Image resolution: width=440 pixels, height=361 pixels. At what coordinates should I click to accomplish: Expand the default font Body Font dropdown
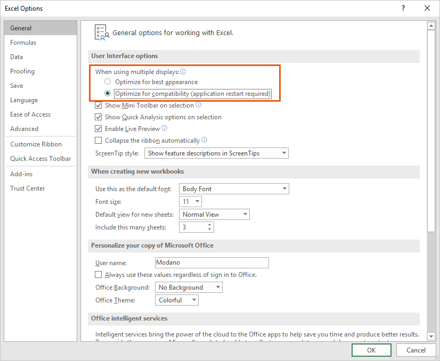click(x=233, y=189)
